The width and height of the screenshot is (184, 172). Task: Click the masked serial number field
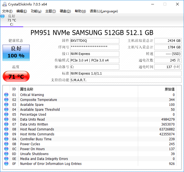(x=95, y=47)
